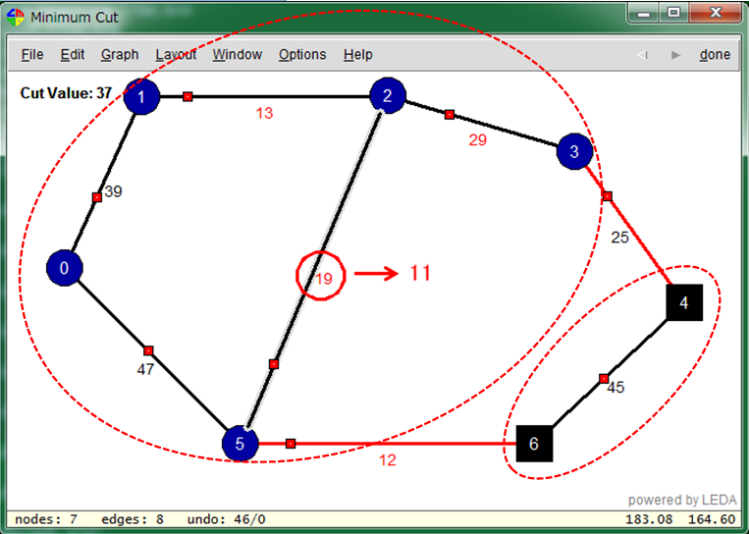Minimize the Minimum Cut window
749x534 pixels.
[x=643, y=13]
